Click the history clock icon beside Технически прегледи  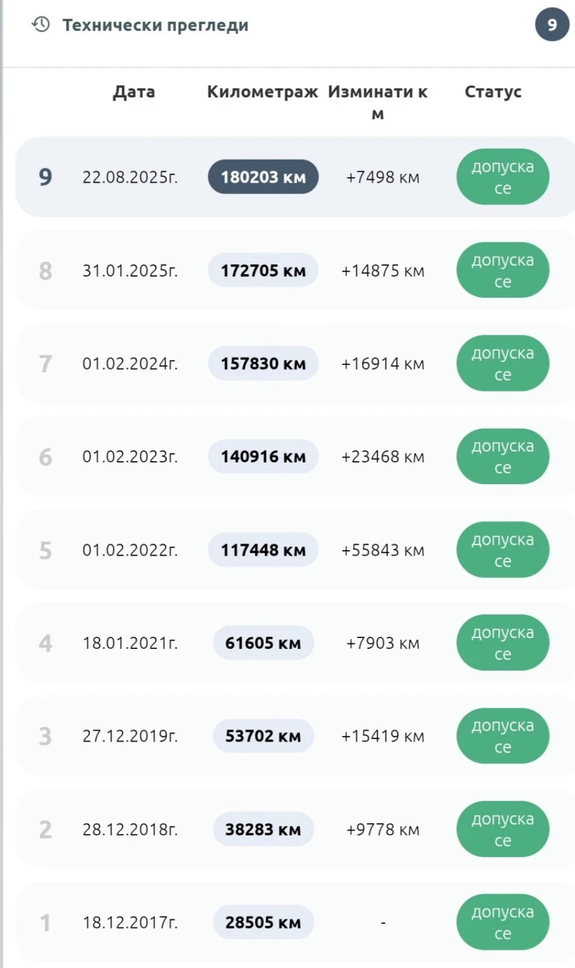(x=41, y=25)
